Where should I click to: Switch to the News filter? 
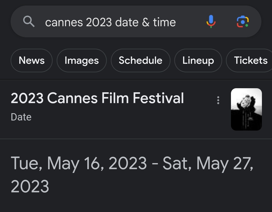pos(31,60)
